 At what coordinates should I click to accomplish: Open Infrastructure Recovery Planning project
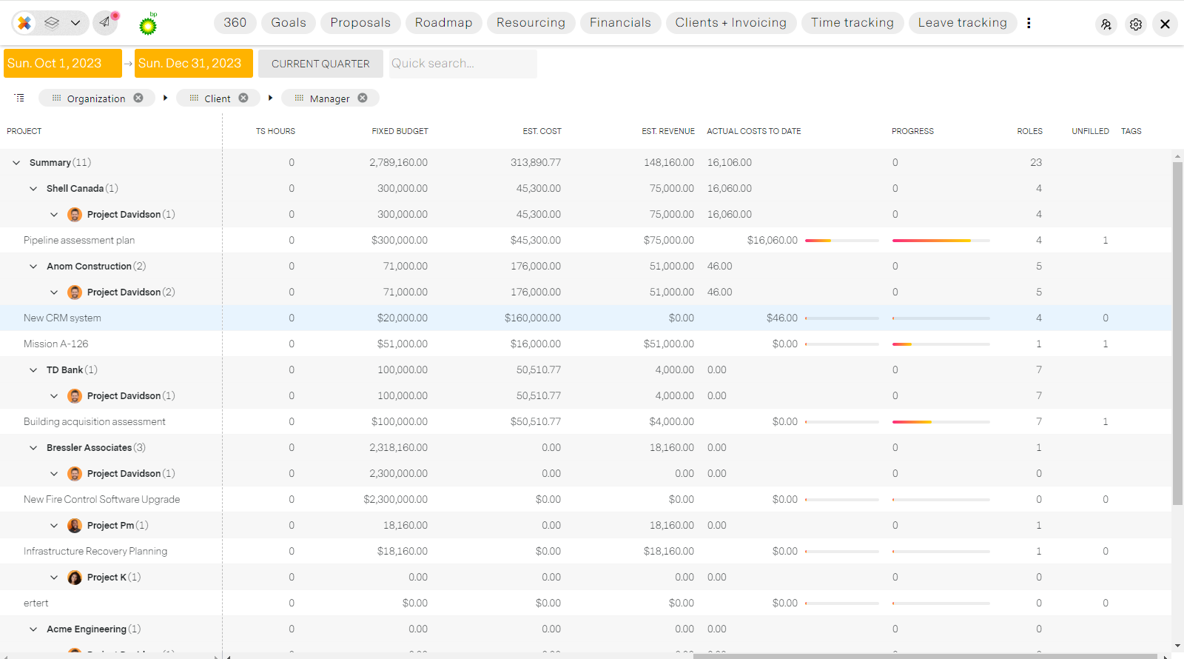(95, 552)
